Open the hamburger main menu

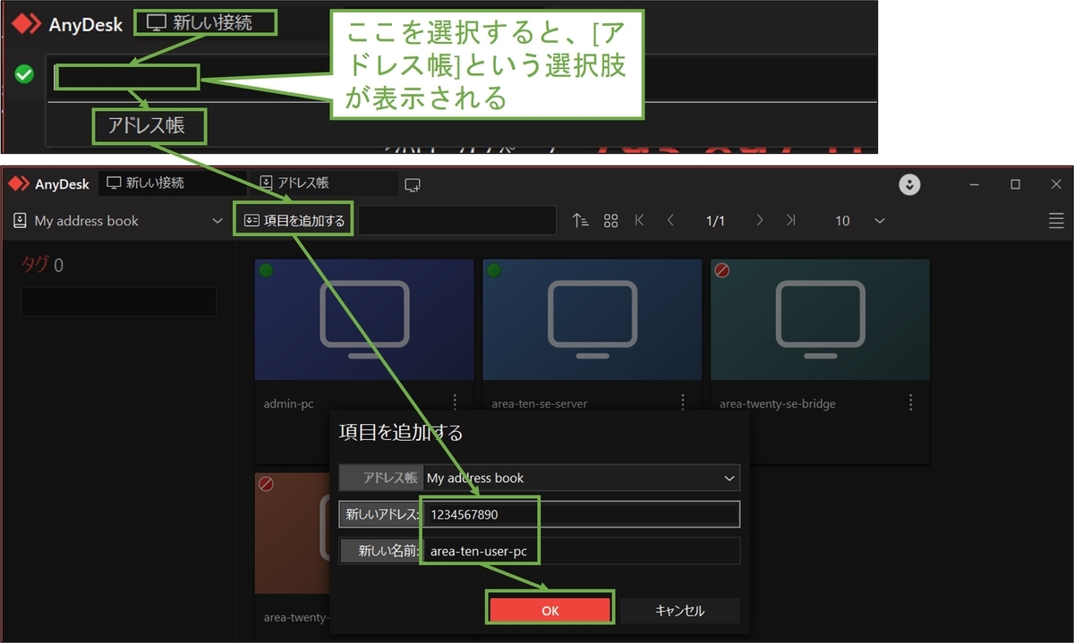click(1056, 221)
